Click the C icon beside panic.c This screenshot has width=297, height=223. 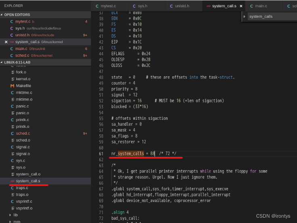tap(13, 106)
